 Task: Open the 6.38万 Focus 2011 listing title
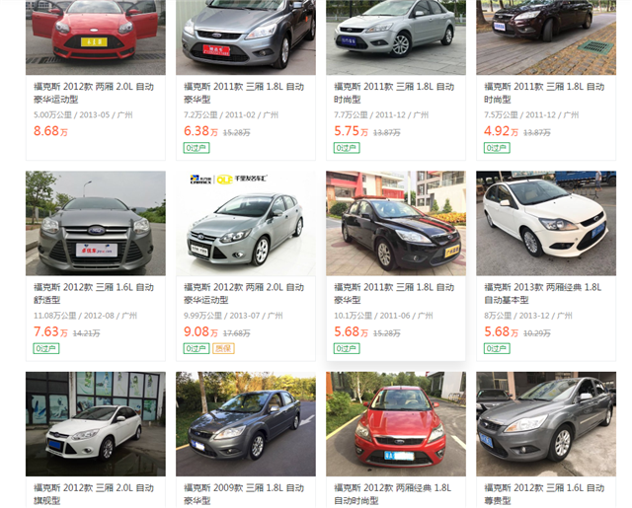(244, 93)
